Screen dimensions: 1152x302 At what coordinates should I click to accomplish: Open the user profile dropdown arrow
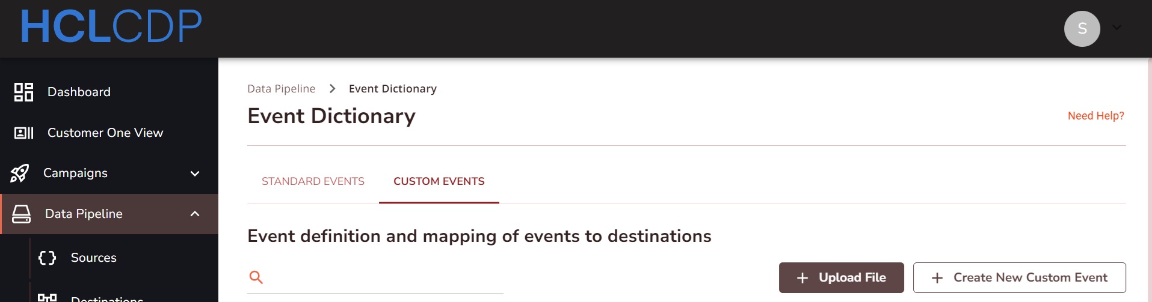click(1117, 28)
